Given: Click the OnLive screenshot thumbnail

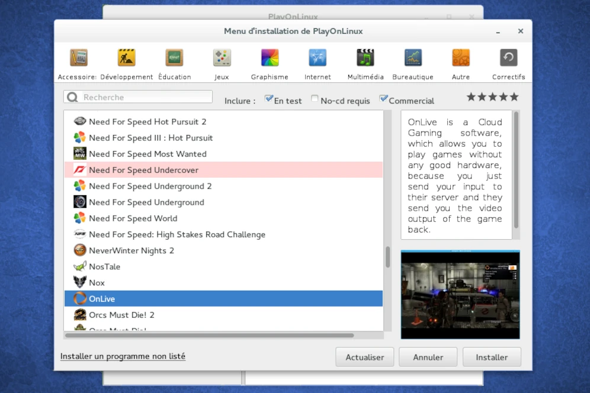Looking at the screenshot, I should (x=460, y=295).
